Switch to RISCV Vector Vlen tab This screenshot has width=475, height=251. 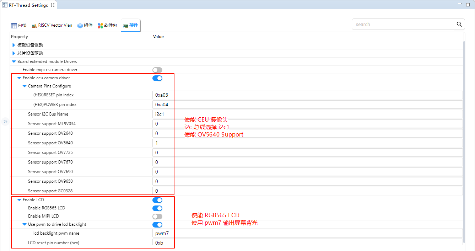coord(52,25)
